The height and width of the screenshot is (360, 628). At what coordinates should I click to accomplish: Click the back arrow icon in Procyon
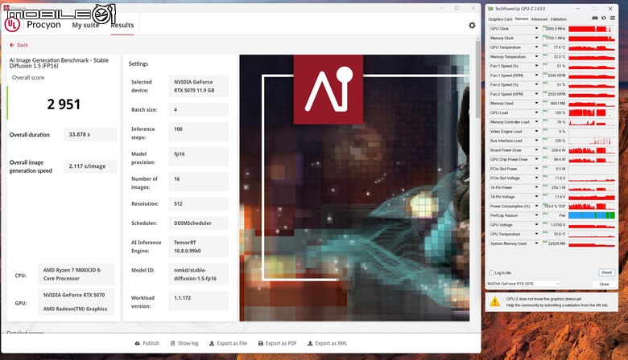(x=11, y=45)
